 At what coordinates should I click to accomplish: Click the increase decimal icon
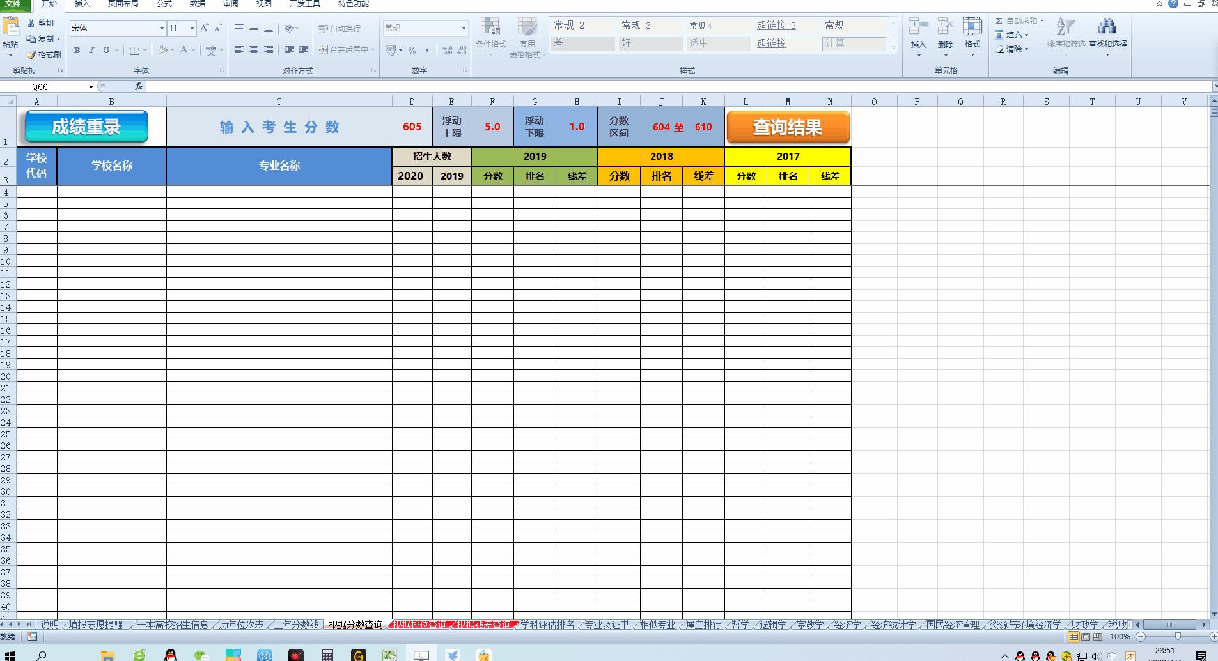pyautogui.click(x=447, y=50)
